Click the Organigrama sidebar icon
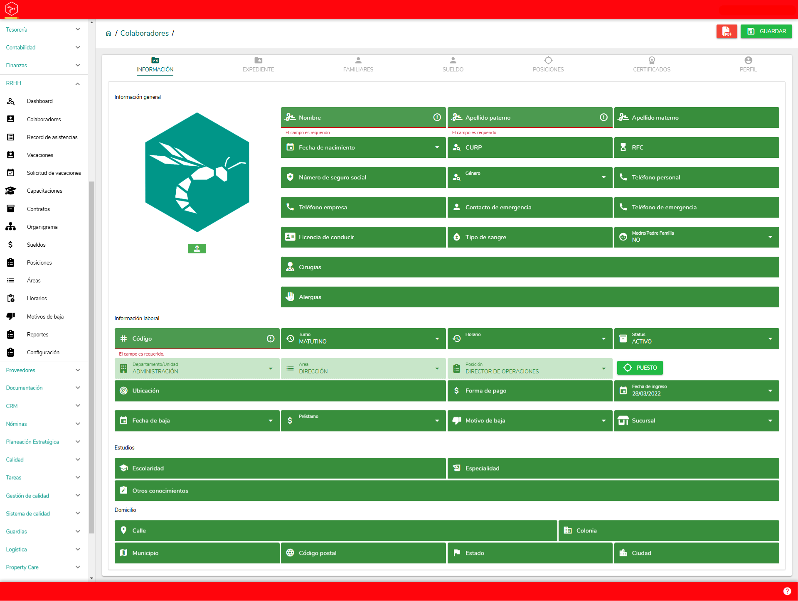 11,227
